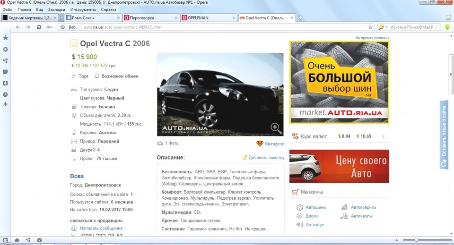Screen dimensions: 454x245
Task: Switch to the Ходячие мертвецы tab
Action: pos(29,17)
